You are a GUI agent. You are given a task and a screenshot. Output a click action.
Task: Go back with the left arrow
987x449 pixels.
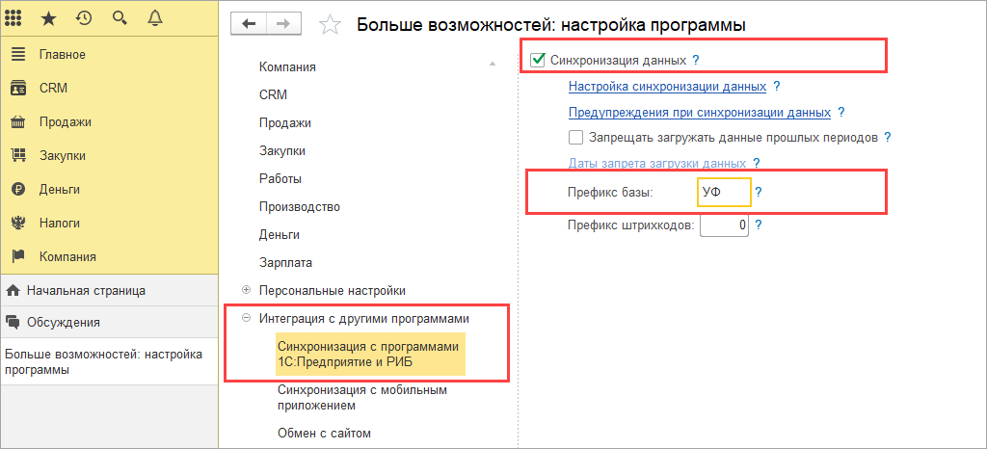pos(249,24)
